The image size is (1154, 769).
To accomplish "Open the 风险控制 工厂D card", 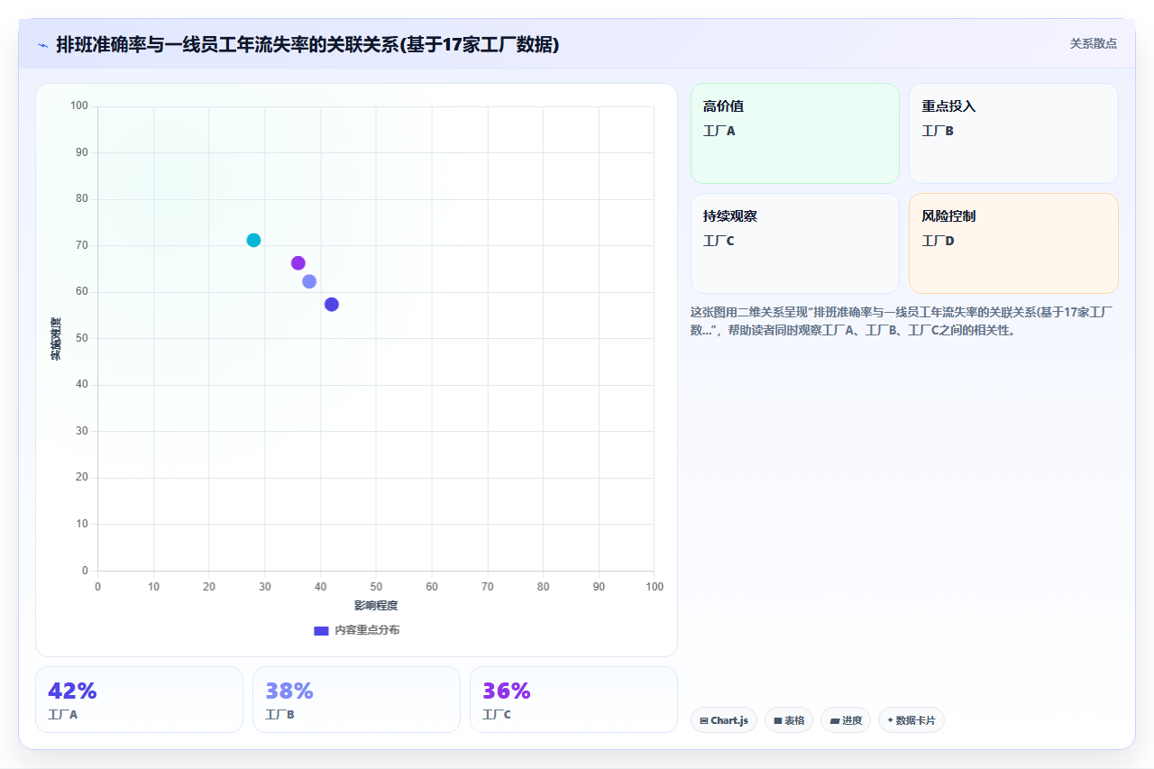I will pyautogui.click(x=1013, y=243).
